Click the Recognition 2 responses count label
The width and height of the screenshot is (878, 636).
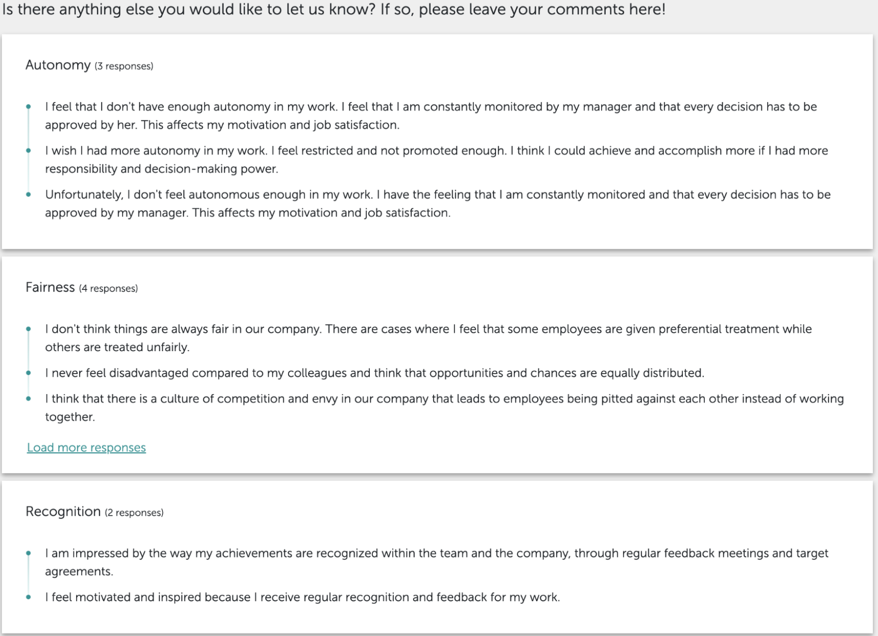(x=134, y=512)
